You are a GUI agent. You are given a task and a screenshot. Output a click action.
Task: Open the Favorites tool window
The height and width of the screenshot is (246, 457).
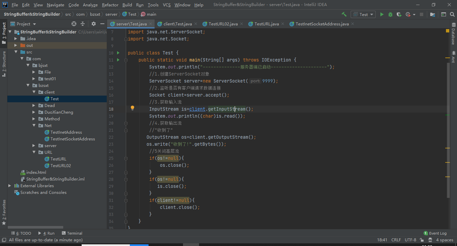point(4,213)
